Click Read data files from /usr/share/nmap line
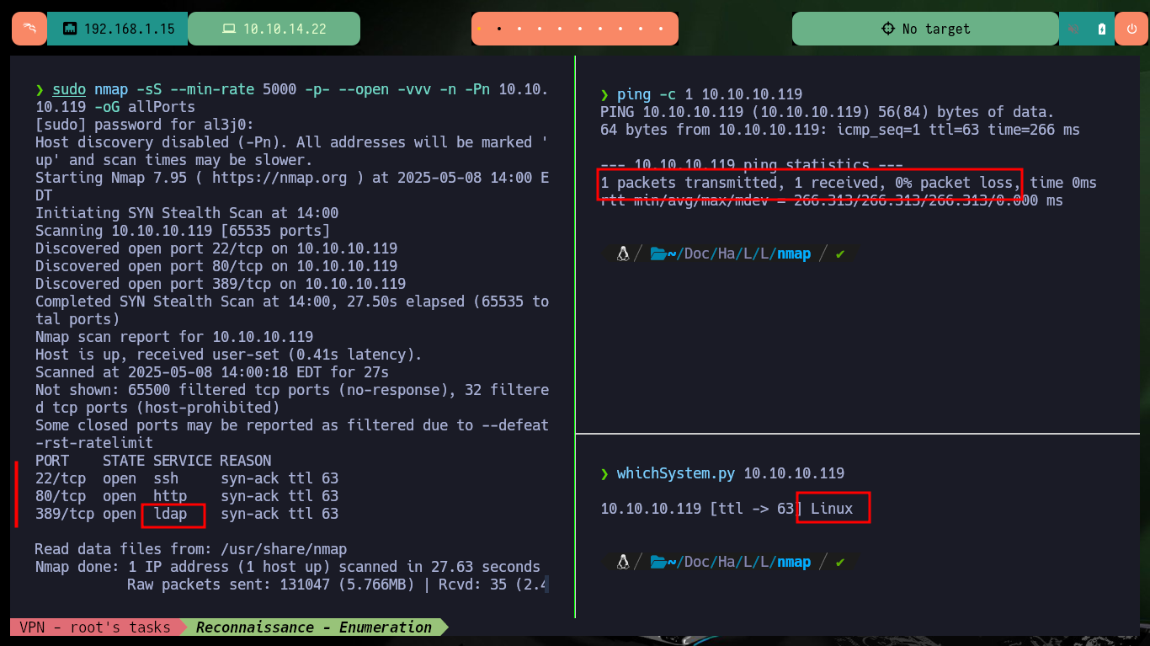 point(191,549)
